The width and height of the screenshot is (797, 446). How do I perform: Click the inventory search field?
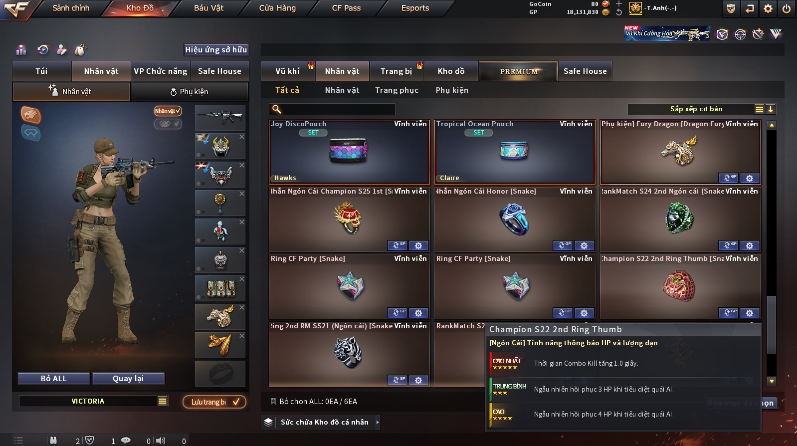(x=332, y=109)
